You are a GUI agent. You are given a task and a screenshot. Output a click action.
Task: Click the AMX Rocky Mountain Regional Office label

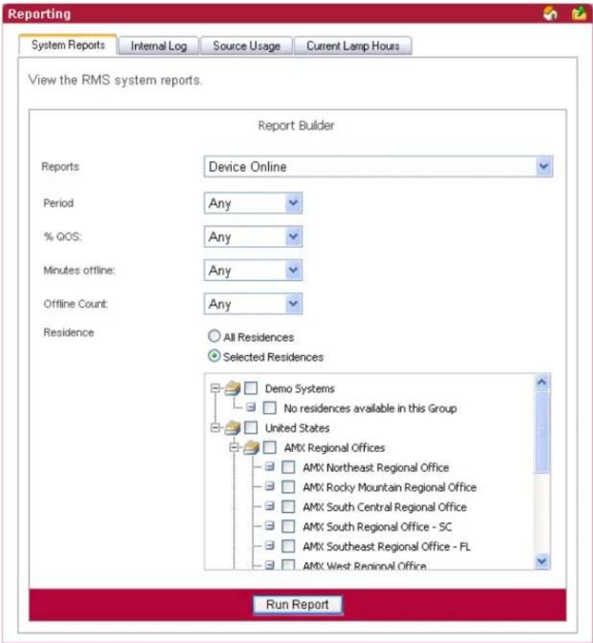390,487
